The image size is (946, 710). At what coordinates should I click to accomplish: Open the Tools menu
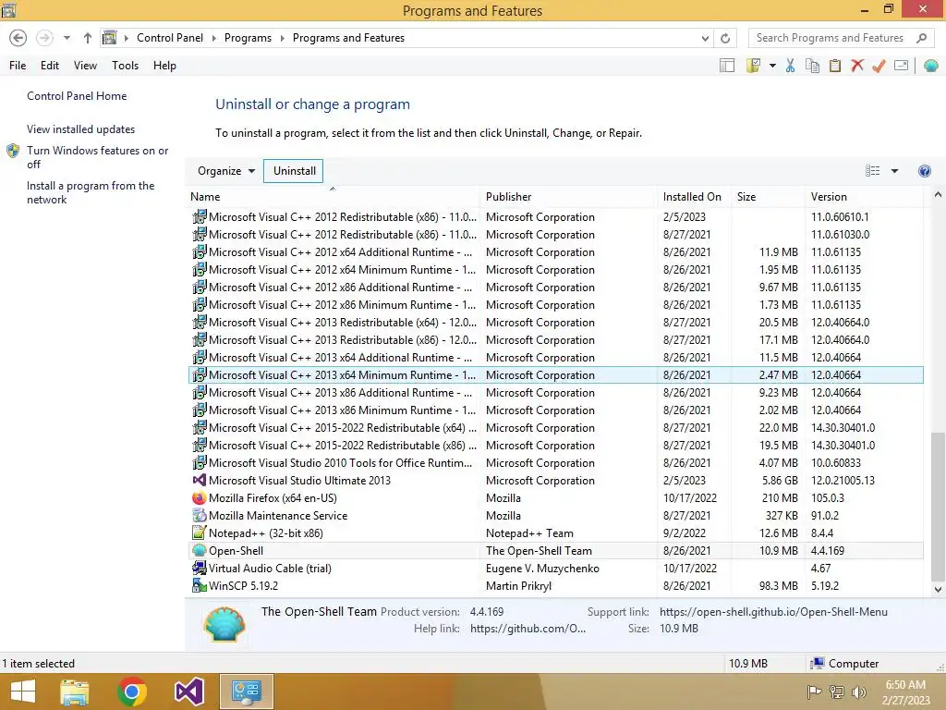pos(125,66)
